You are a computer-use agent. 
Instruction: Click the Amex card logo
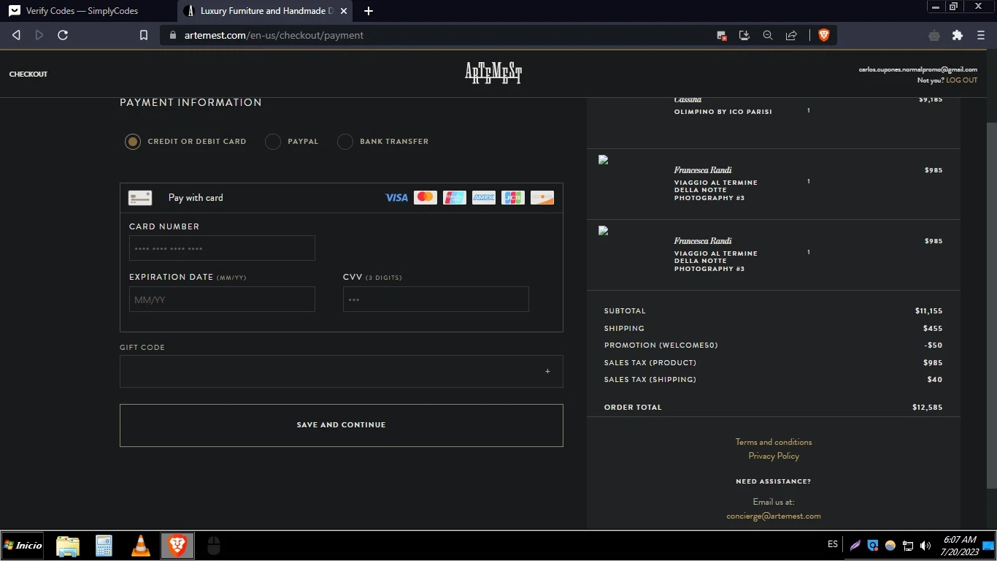484,197
